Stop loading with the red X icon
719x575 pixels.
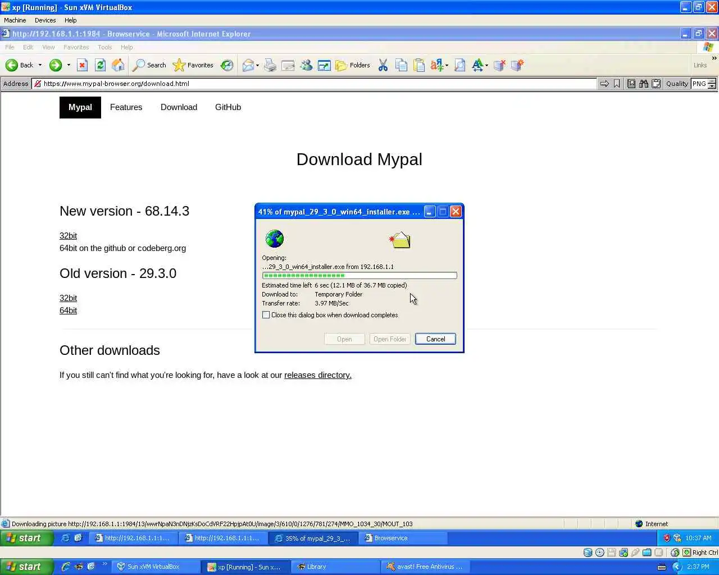pyautogui.click(x=82, y=65)
